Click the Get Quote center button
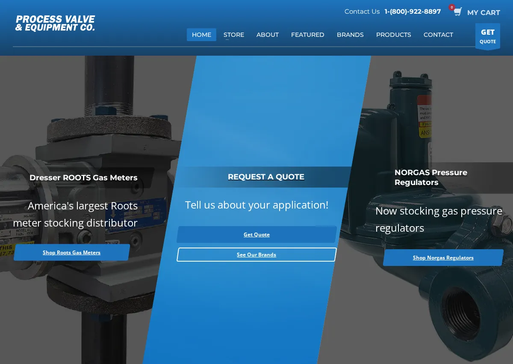Image resolution: width=513 pixels, height=364 pixels. (256, 235)
